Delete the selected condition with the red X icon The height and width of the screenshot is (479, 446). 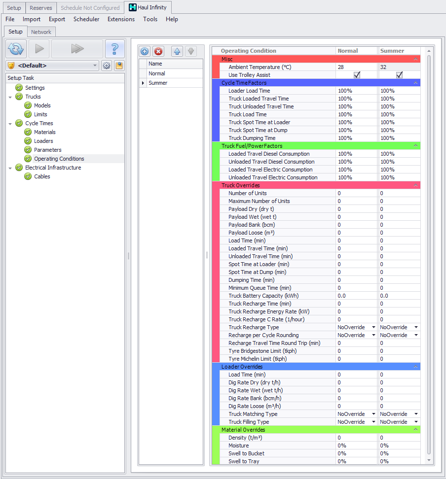(158, 51)
